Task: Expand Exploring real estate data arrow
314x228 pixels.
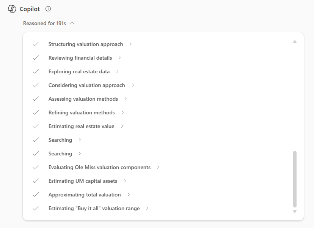Action: 117,71
